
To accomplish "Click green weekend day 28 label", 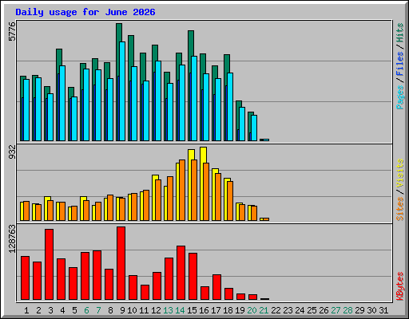I will click(347, 310).
